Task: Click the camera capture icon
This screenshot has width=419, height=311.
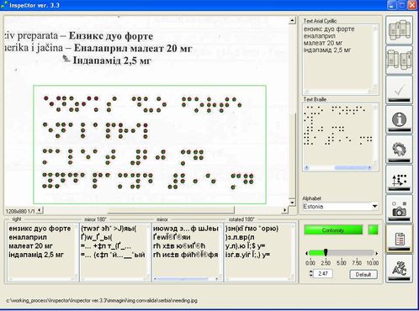Action: [x=399, y=209]
